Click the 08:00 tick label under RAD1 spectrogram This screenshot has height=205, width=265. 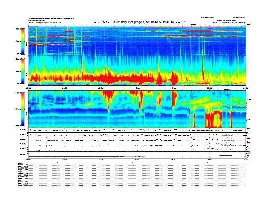tap(101, 88)
